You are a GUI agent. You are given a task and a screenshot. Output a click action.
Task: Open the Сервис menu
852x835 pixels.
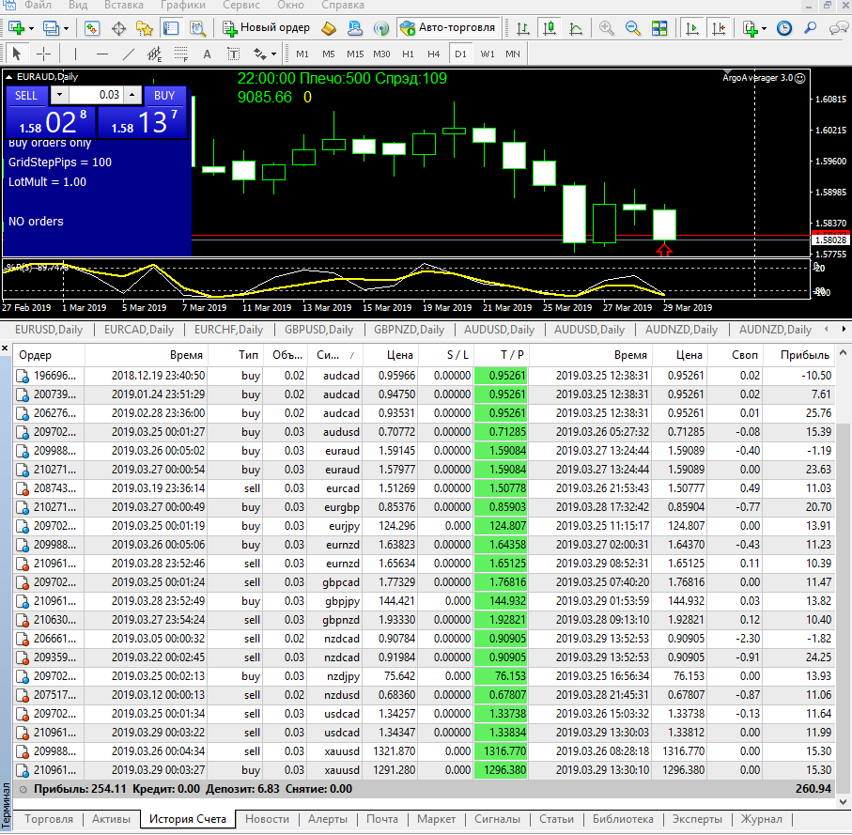(241, 6)
